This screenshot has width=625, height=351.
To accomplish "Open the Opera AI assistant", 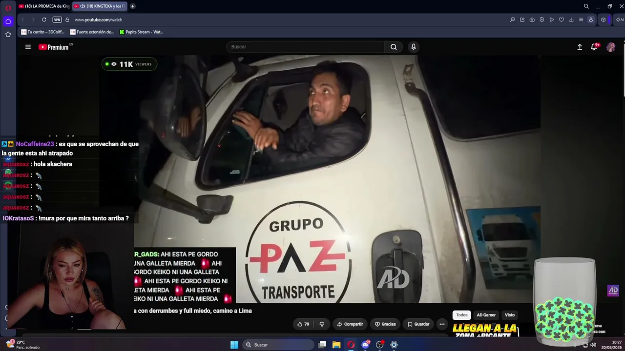I will point(620,19).
